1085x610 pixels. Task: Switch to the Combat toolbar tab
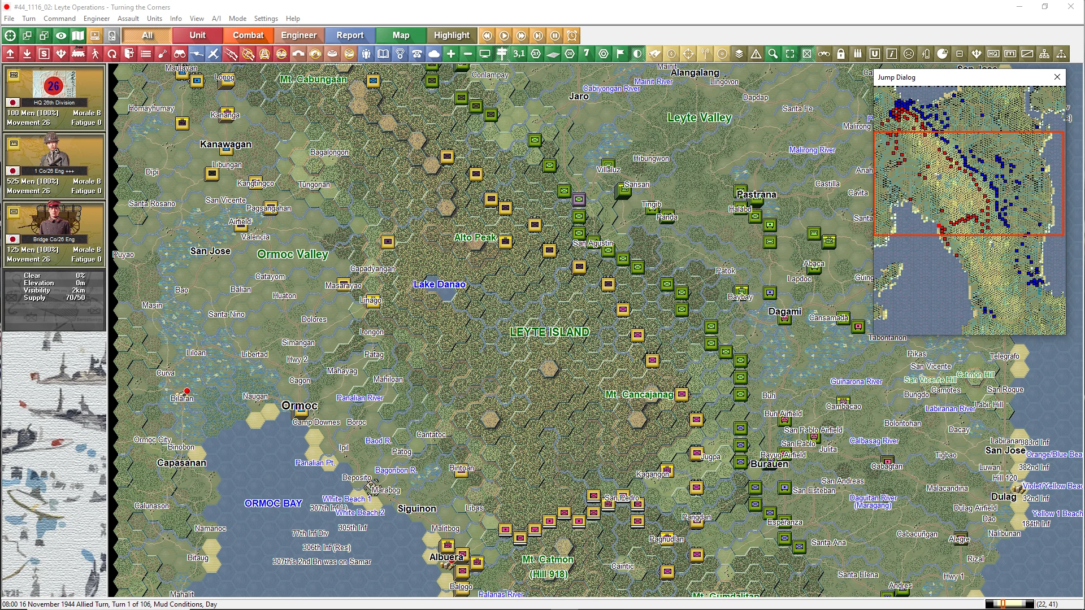pos(248,36)
